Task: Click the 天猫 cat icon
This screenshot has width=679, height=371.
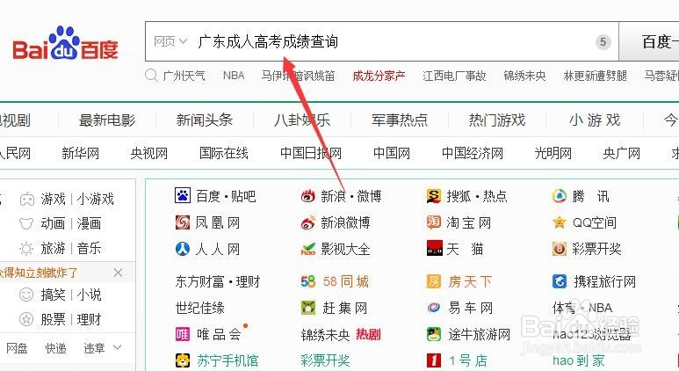Action: click(434, 249)
